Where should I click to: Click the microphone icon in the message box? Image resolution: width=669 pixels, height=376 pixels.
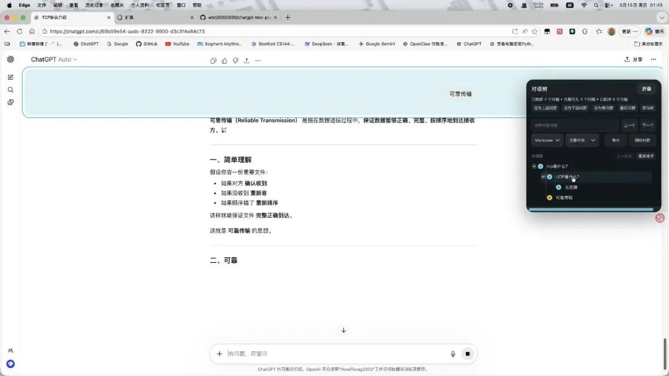click(x=453, y=353)
